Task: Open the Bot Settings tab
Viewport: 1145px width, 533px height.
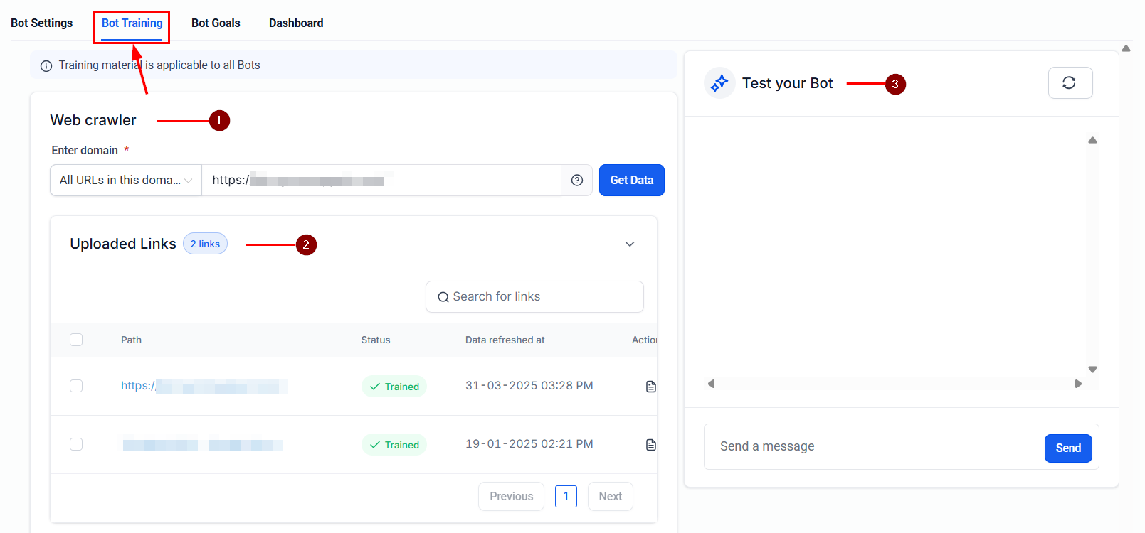Action: coord(42,23)
